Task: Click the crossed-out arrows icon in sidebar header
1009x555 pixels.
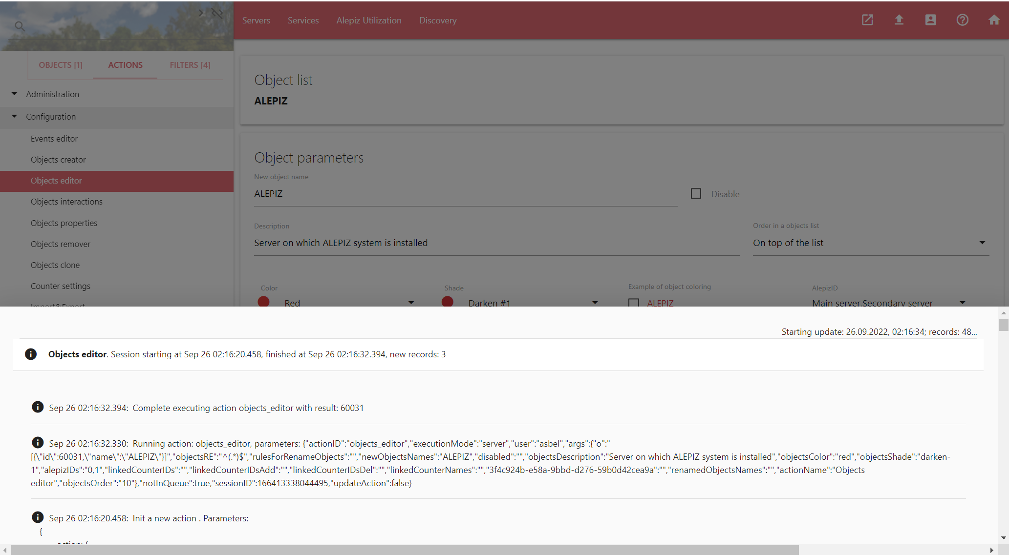Action: point(217,13)
